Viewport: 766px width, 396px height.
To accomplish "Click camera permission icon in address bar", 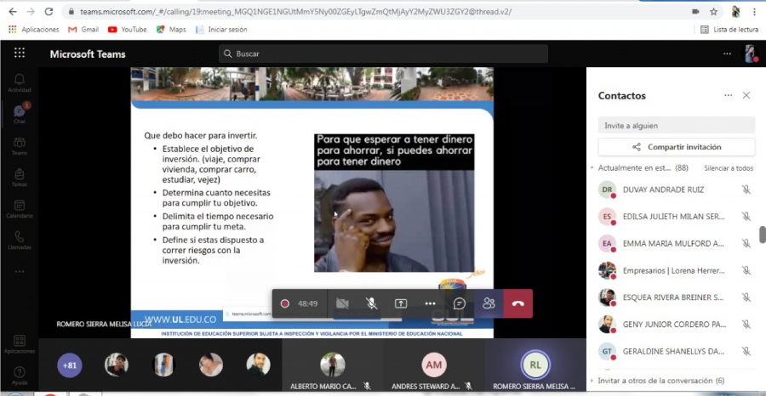I will tap(695, 12).
